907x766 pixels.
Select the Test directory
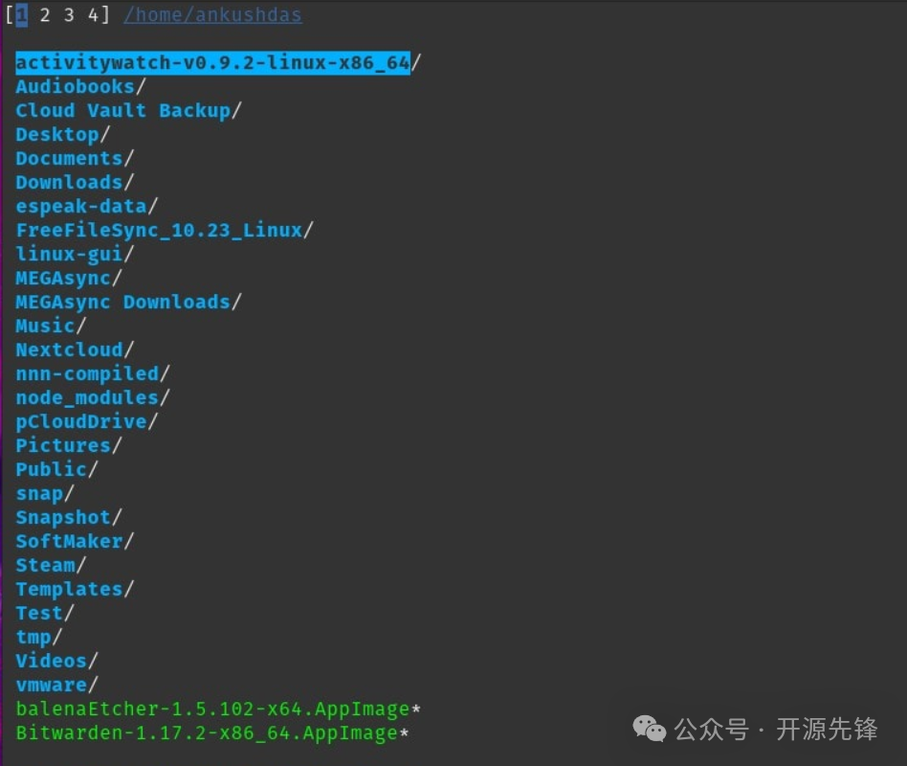tap(45, 613)
